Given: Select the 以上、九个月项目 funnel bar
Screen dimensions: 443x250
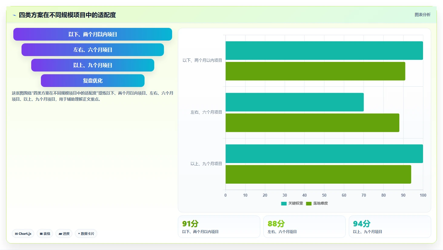Looking at the screenshot, I should click(x=93, y=65).
